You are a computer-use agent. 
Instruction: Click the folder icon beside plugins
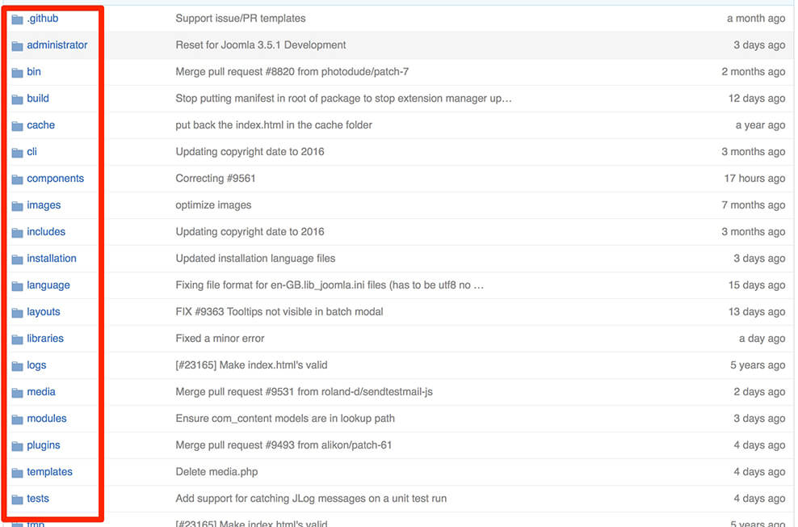click(17, 445)
